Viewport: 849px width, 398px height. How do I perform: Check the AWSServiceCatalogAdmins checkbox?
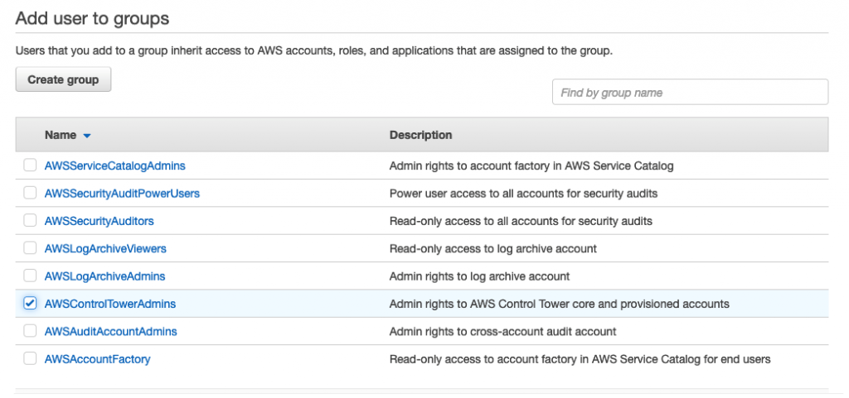click(x=30, y=165)
